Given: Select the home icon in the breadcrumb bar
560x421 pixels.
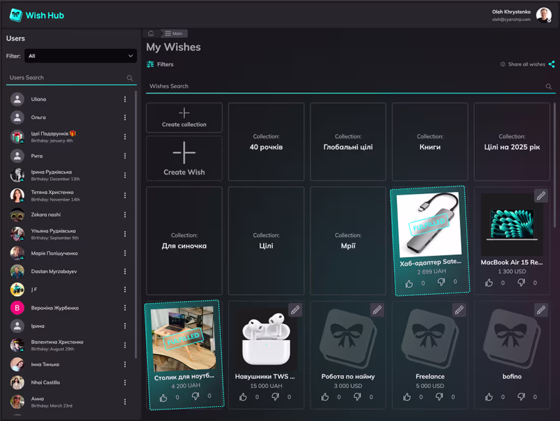Looking at the screenshot, I should point(151,33).
